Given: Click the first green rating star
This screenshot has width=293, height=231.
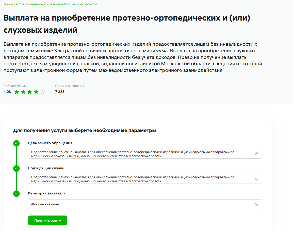Looking at the screenshot, I should pyautogui.click(x=17, y=92).
